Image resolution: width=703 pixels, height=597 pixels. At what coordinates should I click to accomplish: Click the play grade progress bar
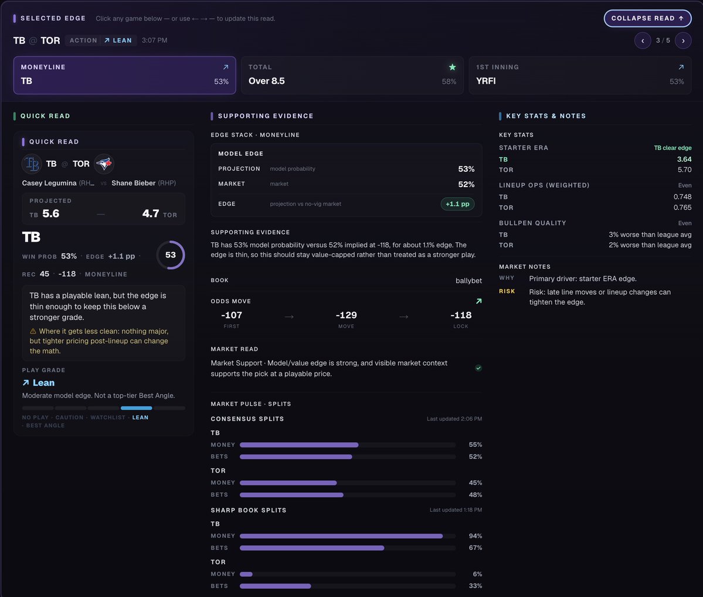104,408
